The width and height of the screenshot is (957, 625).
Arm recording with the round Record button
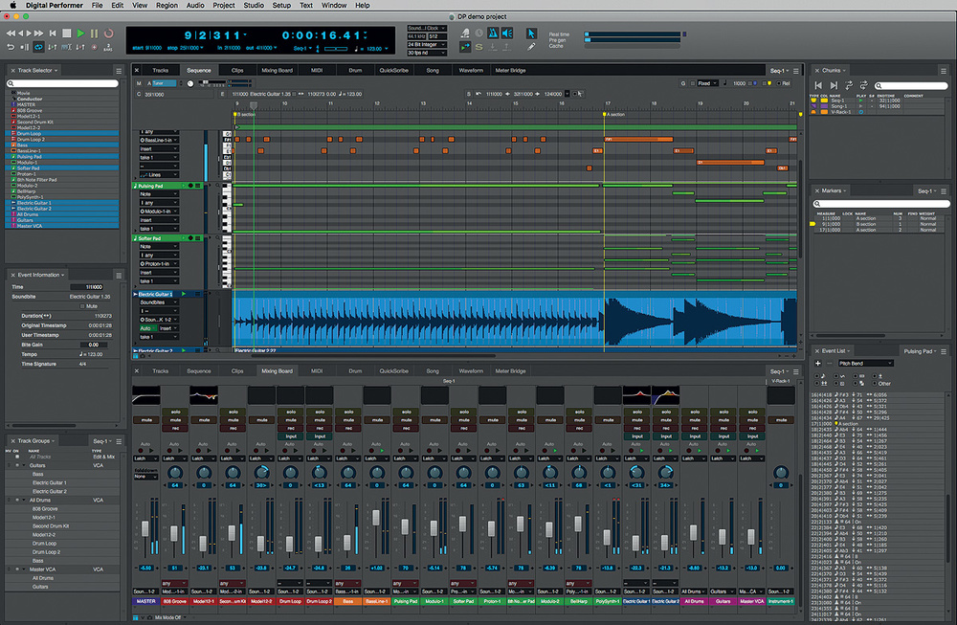coord(109,33)
